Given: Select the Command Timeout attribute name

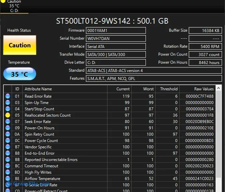Looking at the screenshot, I should pos(41,166).
